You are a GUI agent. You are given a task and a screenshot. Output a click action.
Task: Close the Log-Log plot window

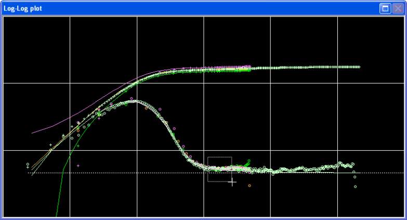pos(398,8)
